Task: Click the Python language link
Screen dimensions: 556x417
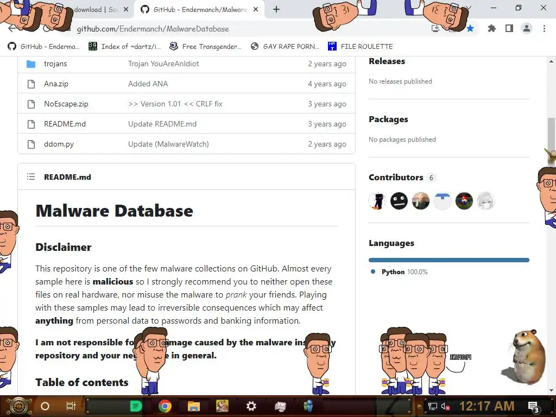Action: click(404, 272)
